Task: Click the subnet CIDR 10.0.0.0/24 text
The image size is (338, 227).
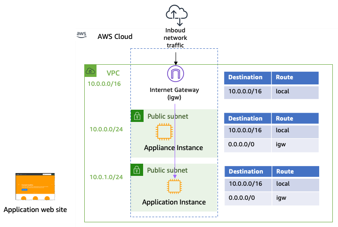Action: (x=106, y=129)
